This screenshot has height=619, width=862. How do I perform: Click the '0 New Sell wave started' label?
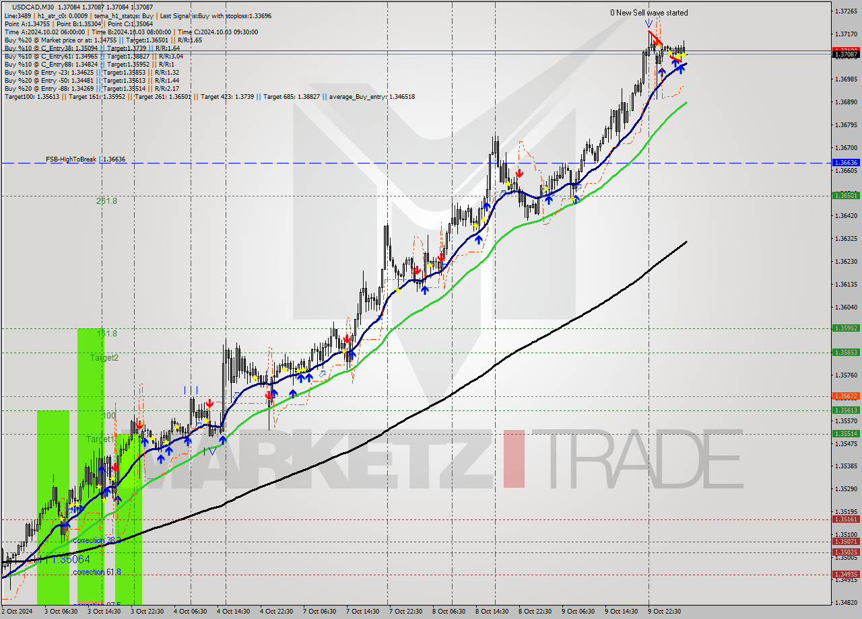coord(649,13)
